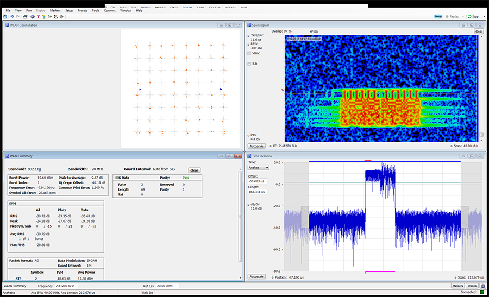Open the Time Analysis dropdown
Viewport: 489px width, 297px height.
259,167
